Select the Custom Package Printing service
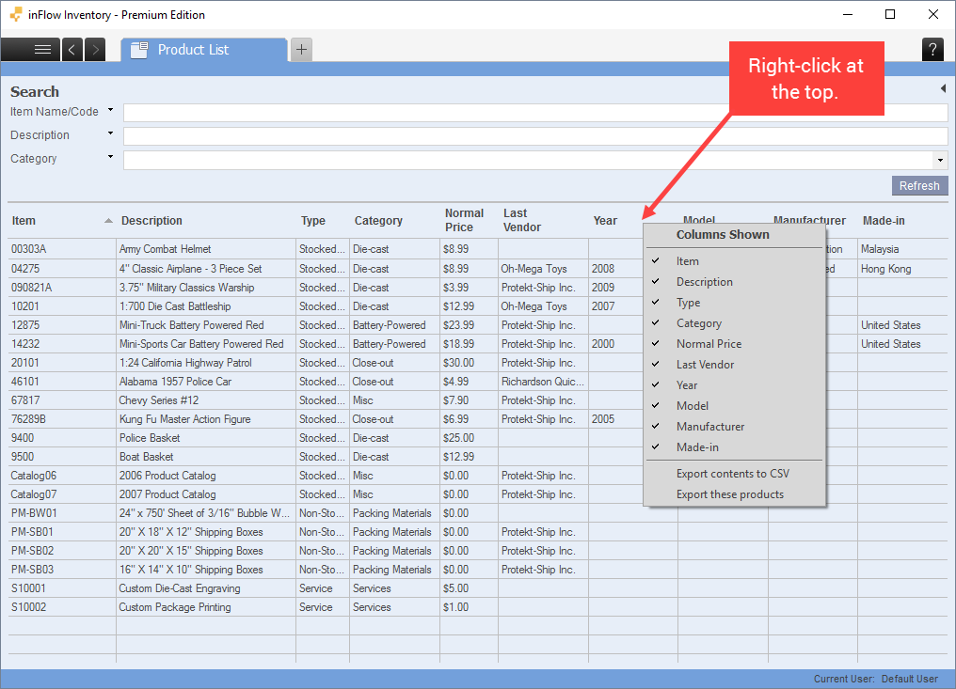This screenshot has width=956, height=689. pyautogui.click(x=175, y=607)
